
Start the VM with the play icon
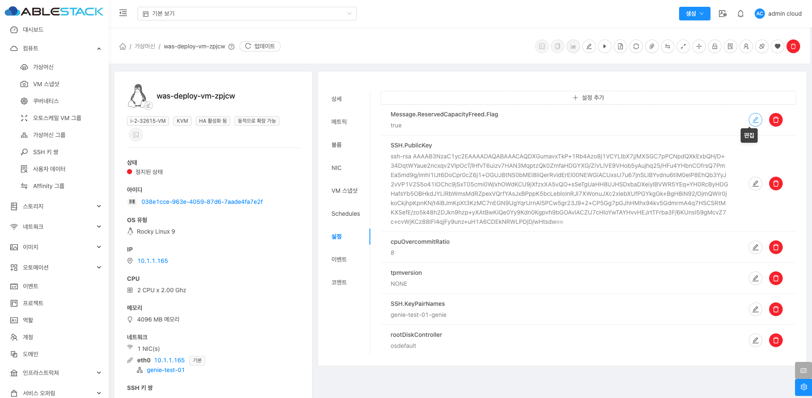click(604, 46)
